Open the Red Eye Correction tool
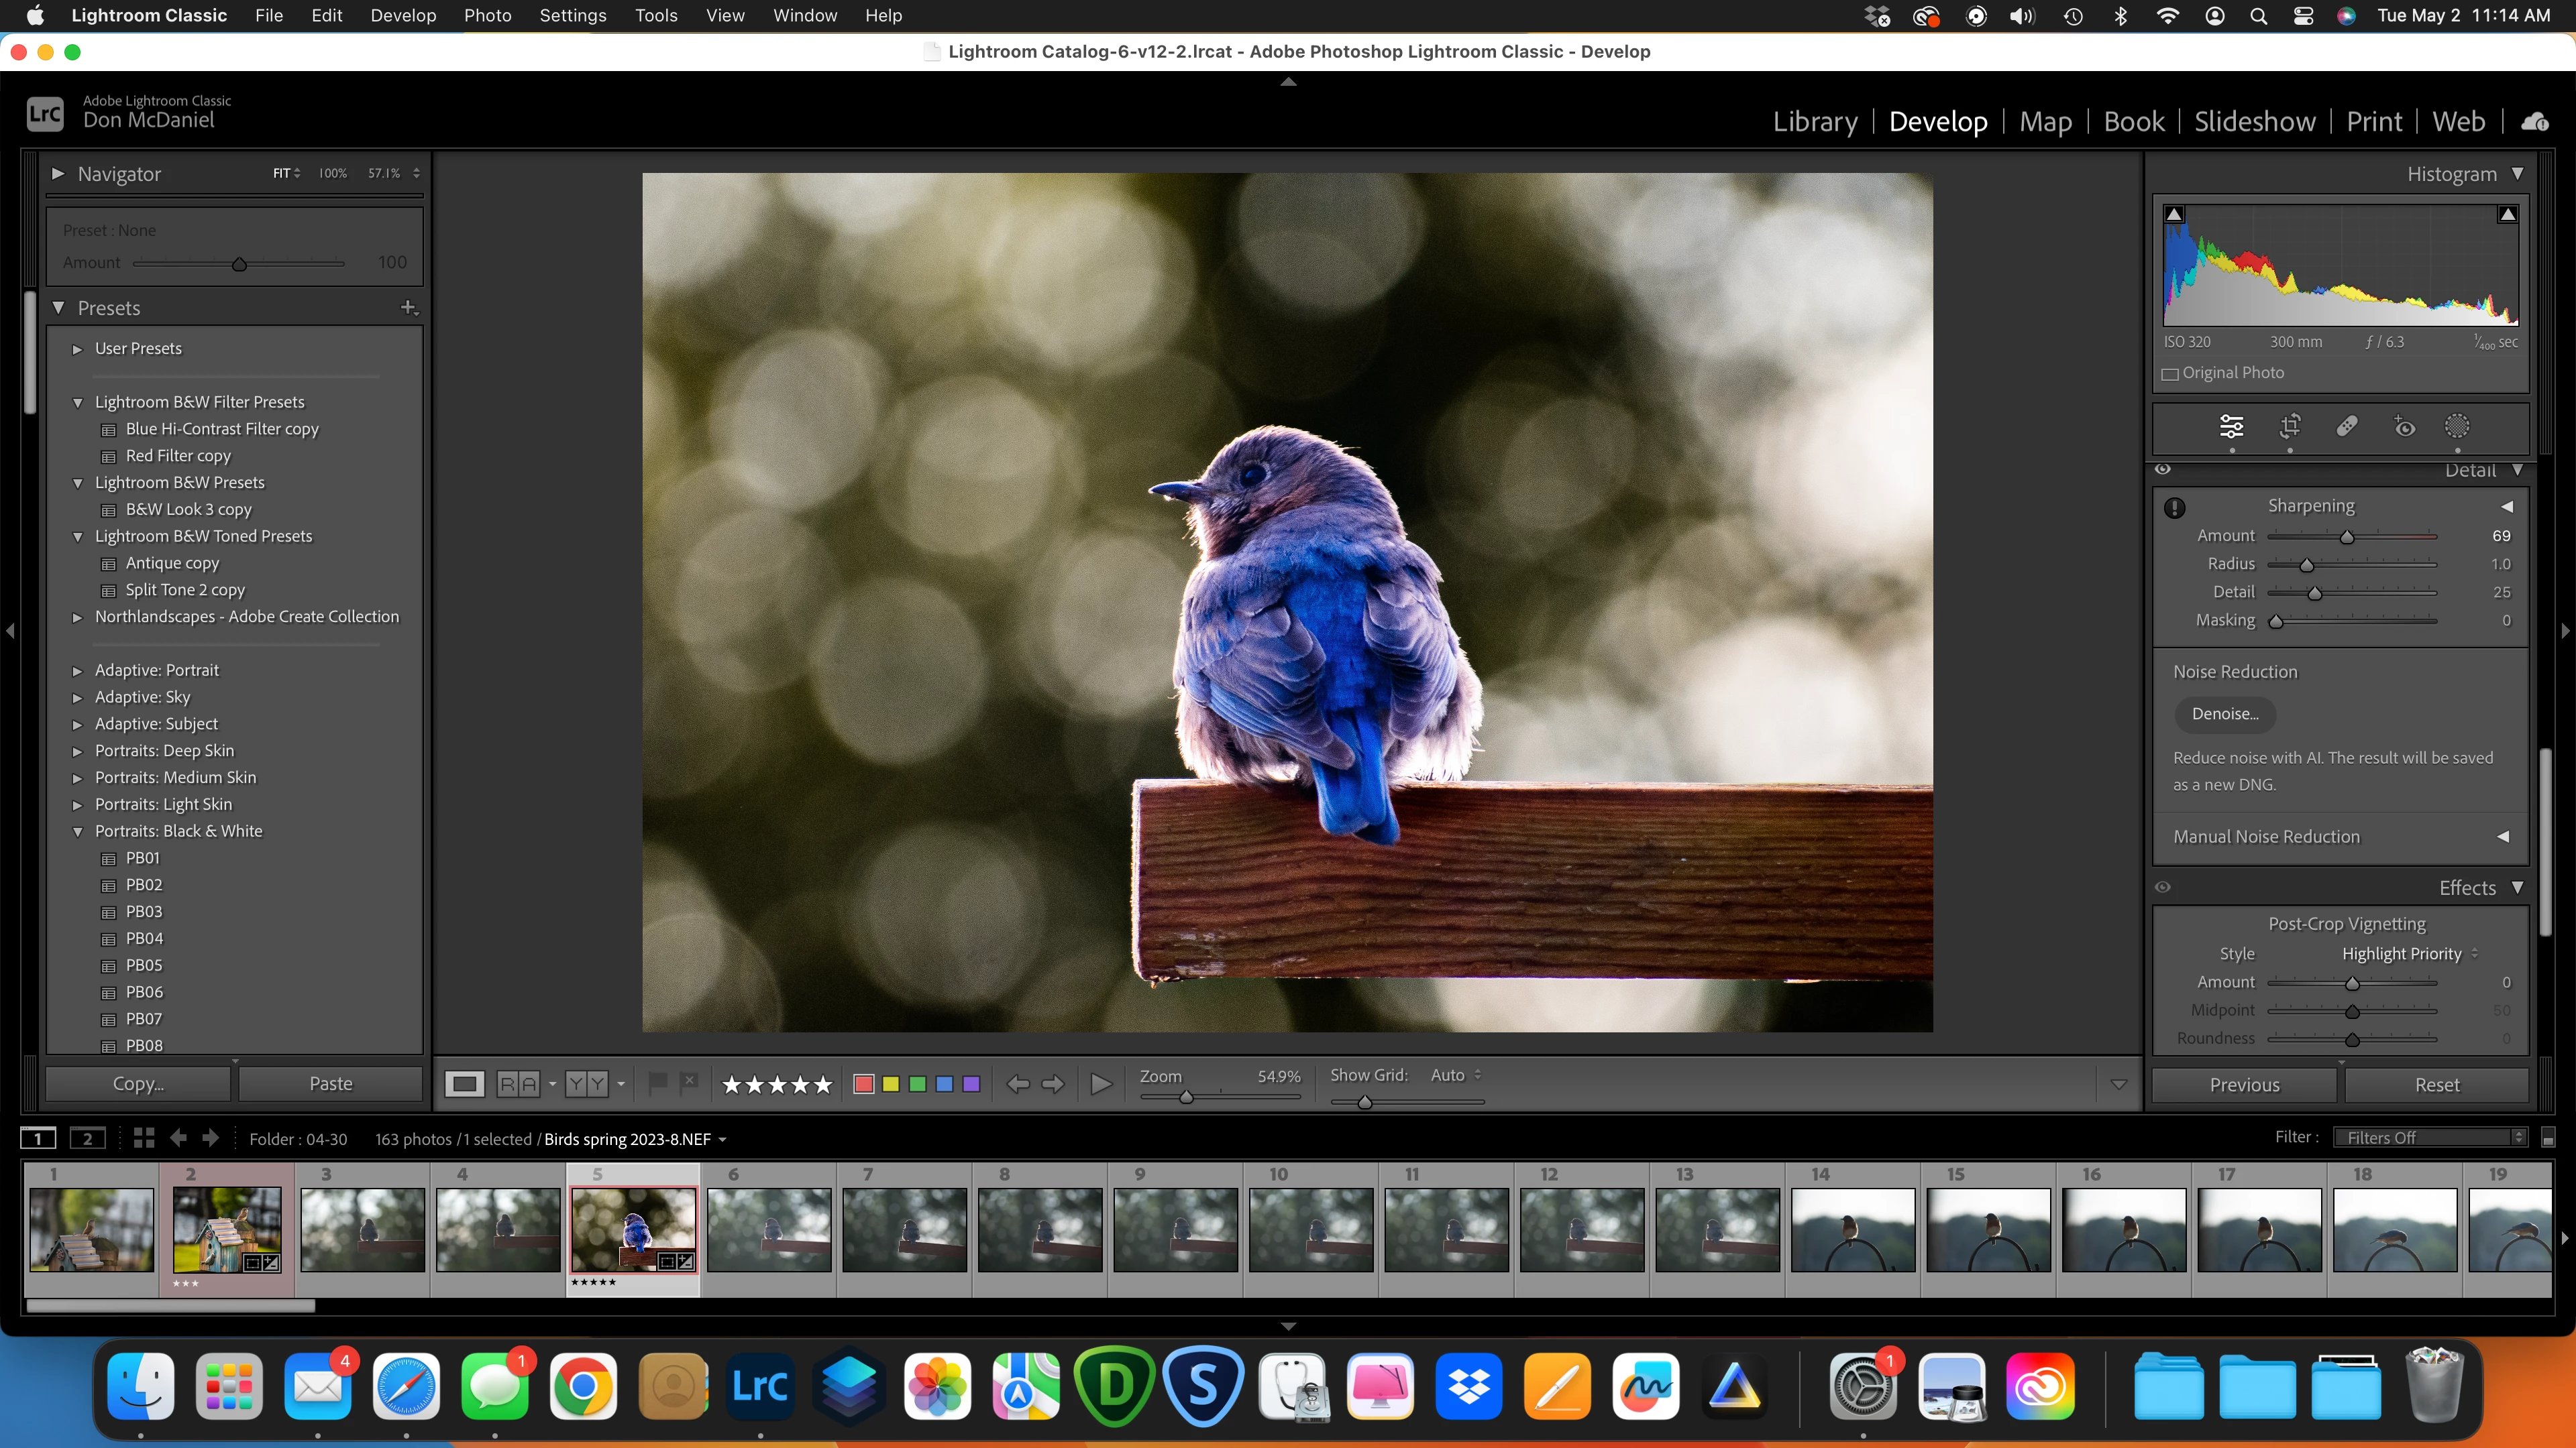This screenshot has height=1448, width=2576. (x=2404, y=427)
